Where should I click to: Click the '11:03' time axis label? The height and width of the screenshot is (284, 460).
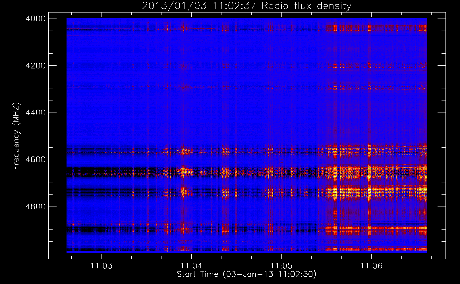coord(101,266)
